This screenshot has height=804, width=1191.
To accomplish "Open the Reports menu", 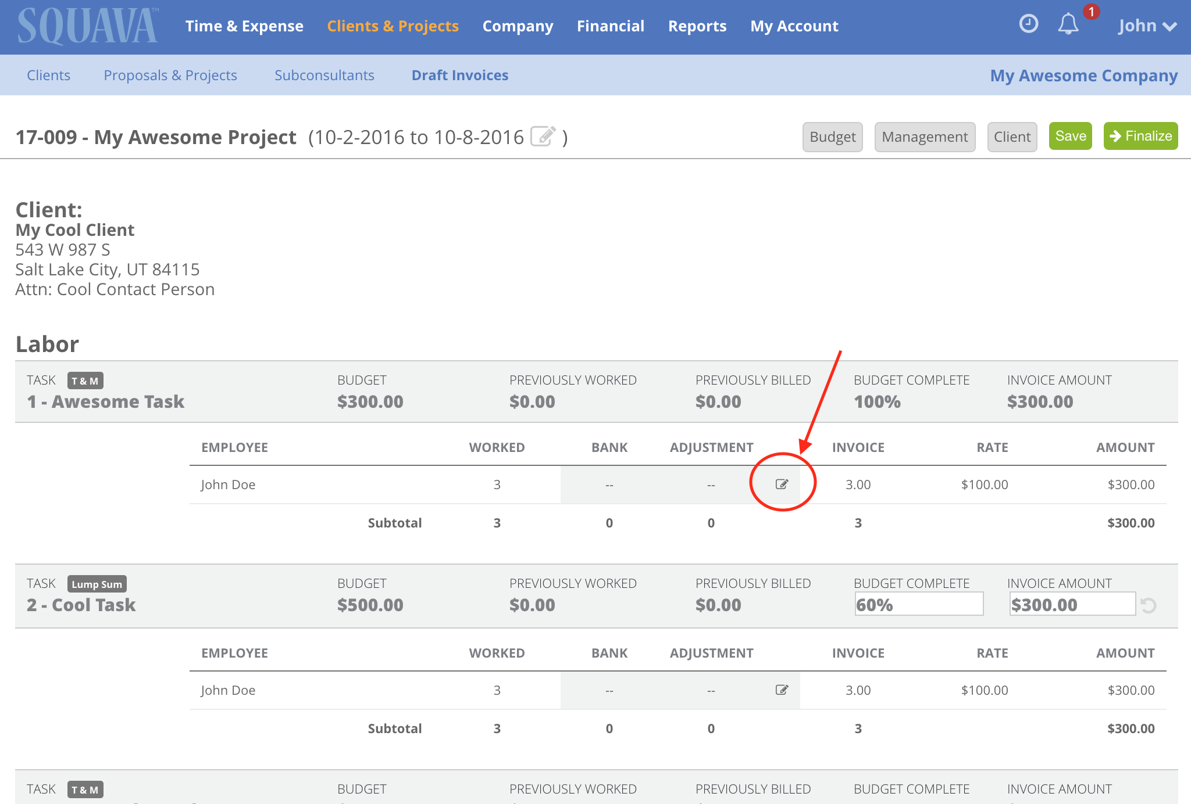I will 697,26.
